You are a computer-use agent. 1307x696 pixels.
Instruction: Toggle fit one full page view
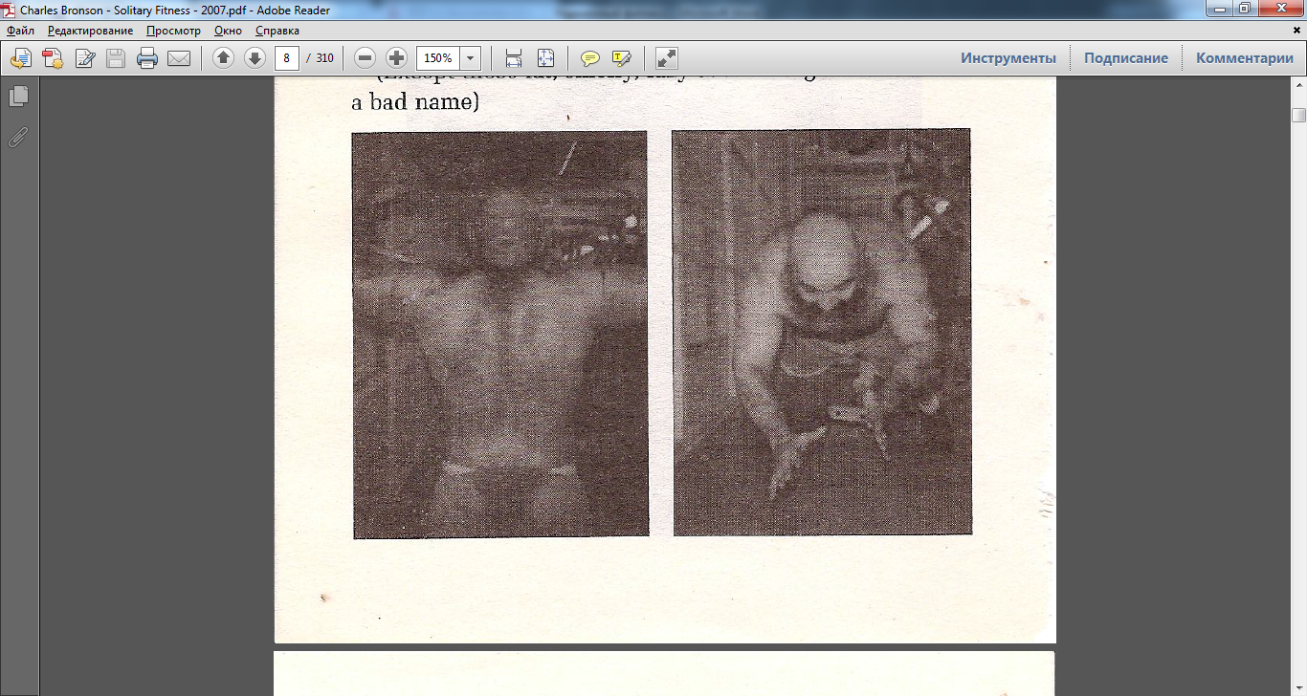pyautogui.click(x=545, y=58)
